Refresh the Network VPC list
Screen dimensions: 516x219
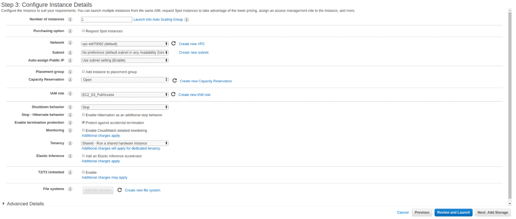click(173, 44)
